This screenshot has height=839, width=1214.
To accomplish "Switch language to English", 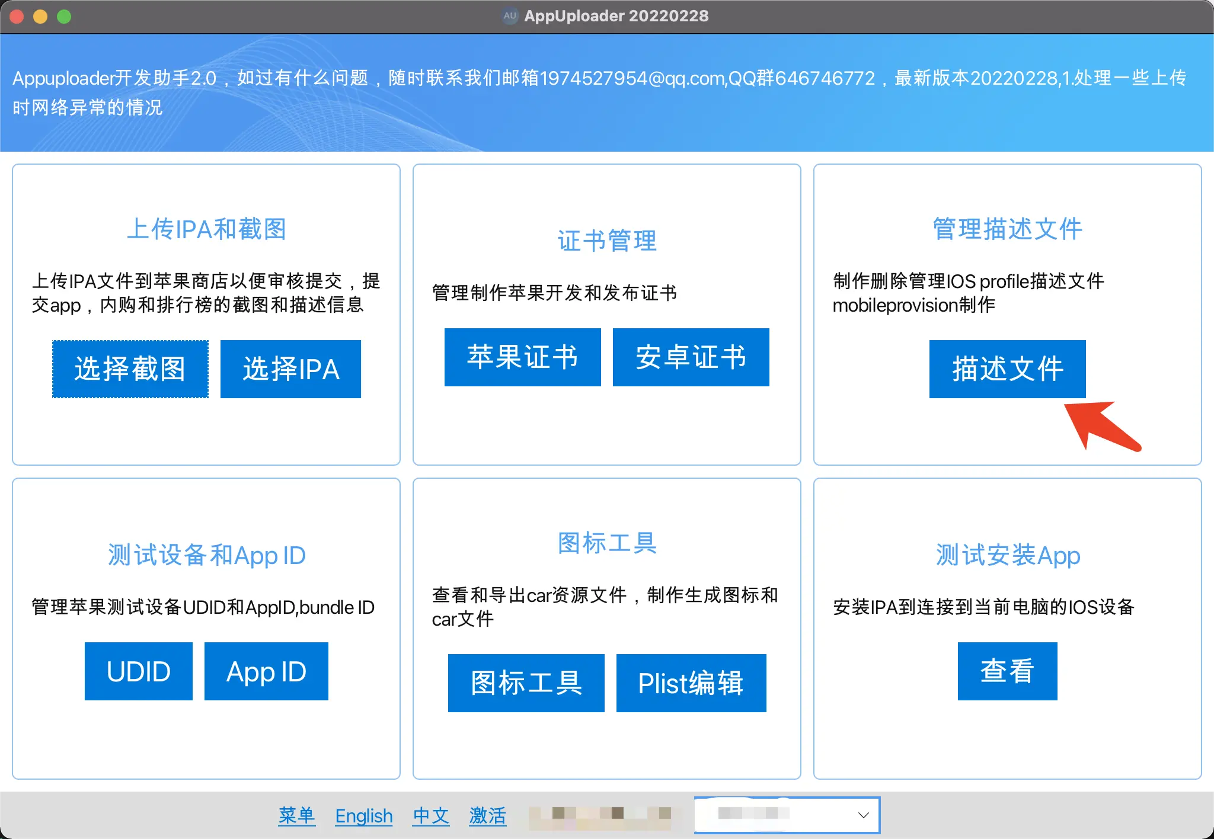I will tap(363, 815).
